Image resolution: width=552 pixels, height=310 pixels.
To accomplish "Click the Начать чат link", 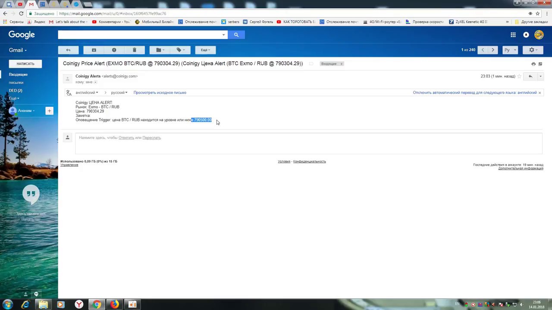I will pyautogui.click(x=31, y=219).
